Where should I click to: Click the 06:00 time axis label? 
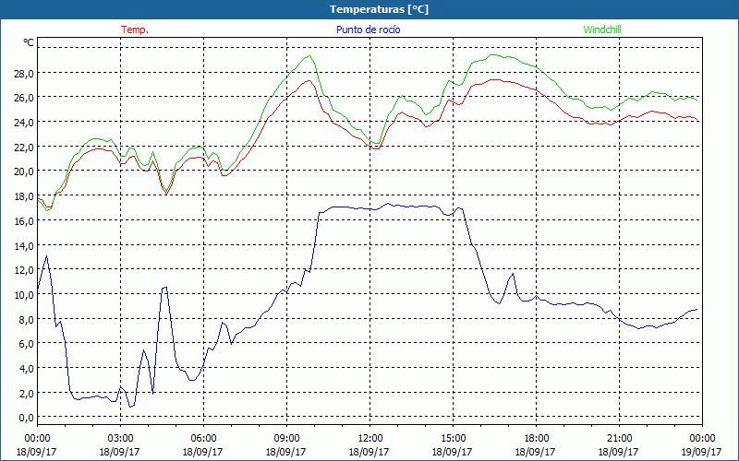(x=203, y=439)
